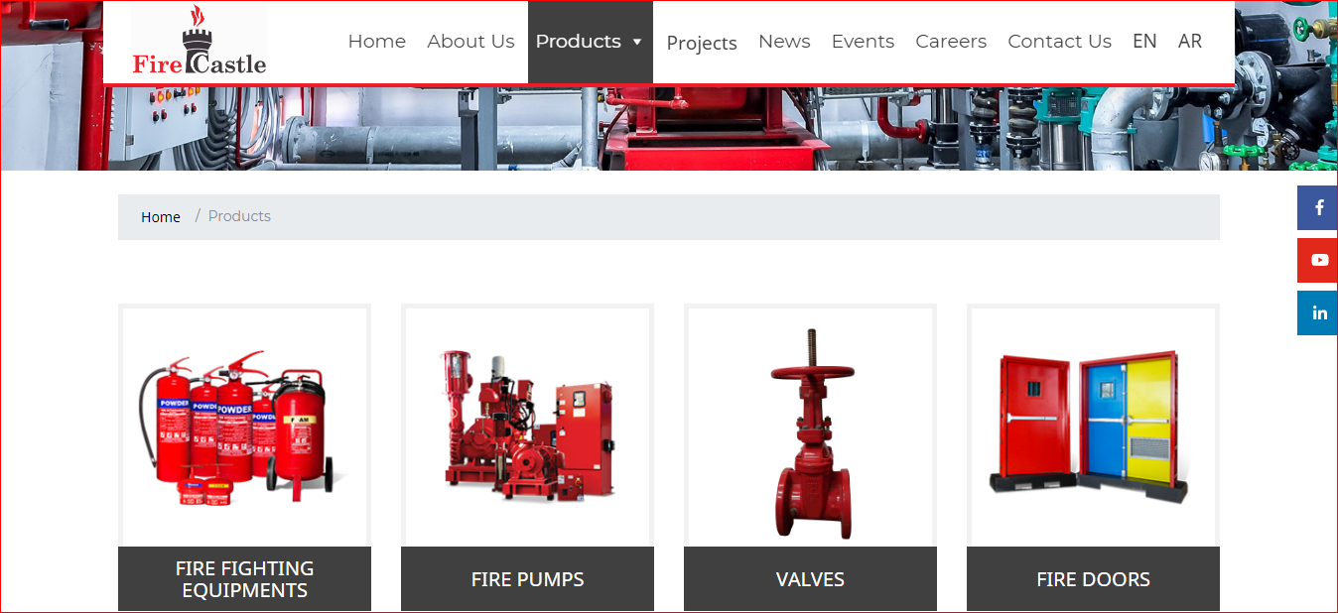Open the Facebook social icon
This screenshot has height=613, width=1338.
click(x=1318, y=208)
